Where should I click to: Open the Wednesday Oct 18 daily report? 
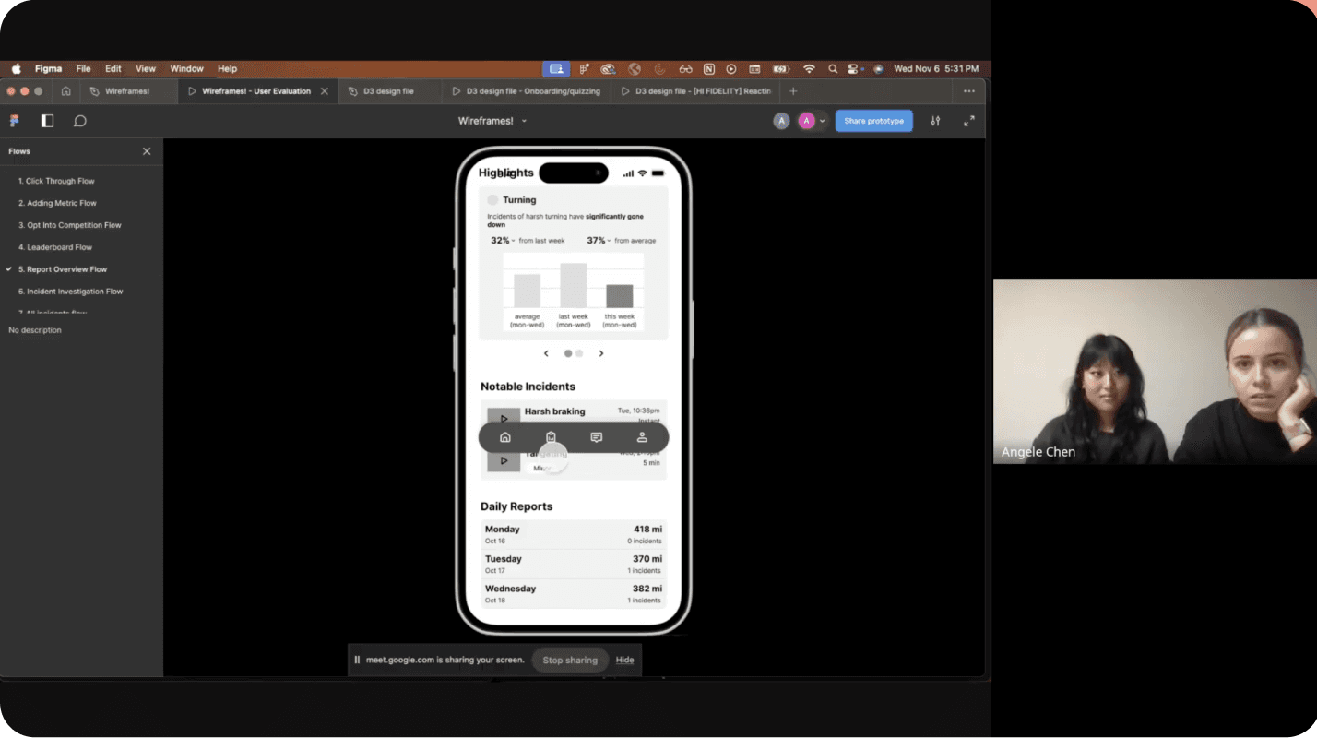pos(573,593)
